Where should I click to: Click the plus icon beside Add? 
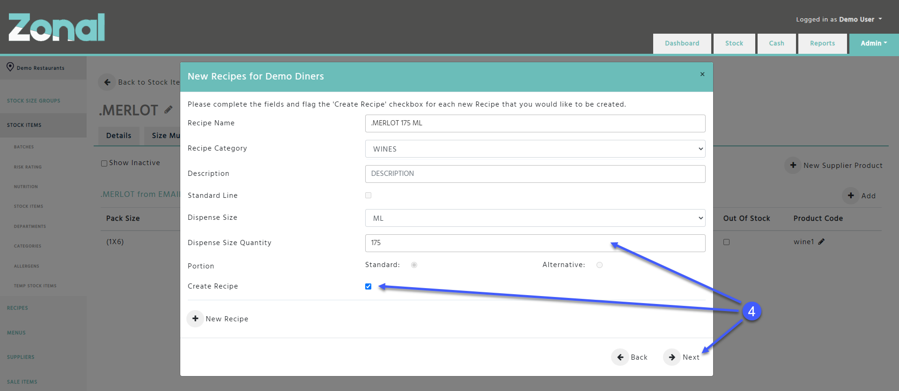(851, 195)
